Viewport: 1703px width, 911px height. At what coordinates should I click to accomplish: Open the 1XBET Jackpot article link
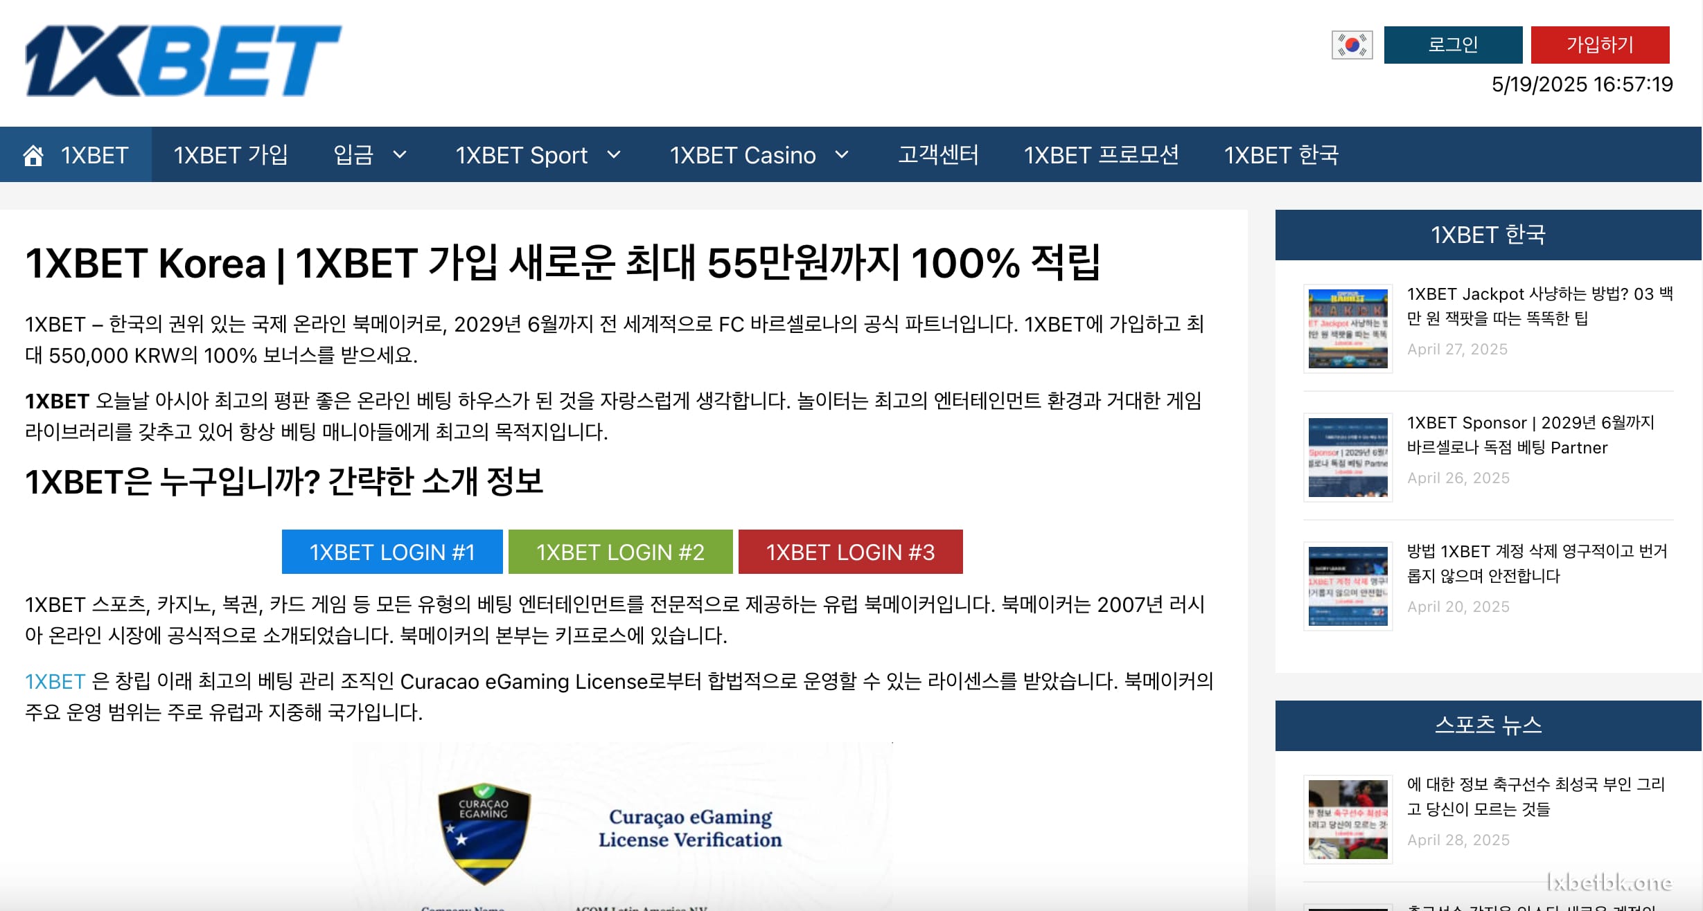[1539, 306]
